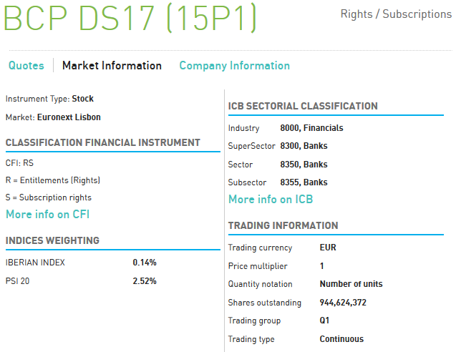Click the Subsector value 8355, Banks
This screenshot has width=456, height=352.
304,182
